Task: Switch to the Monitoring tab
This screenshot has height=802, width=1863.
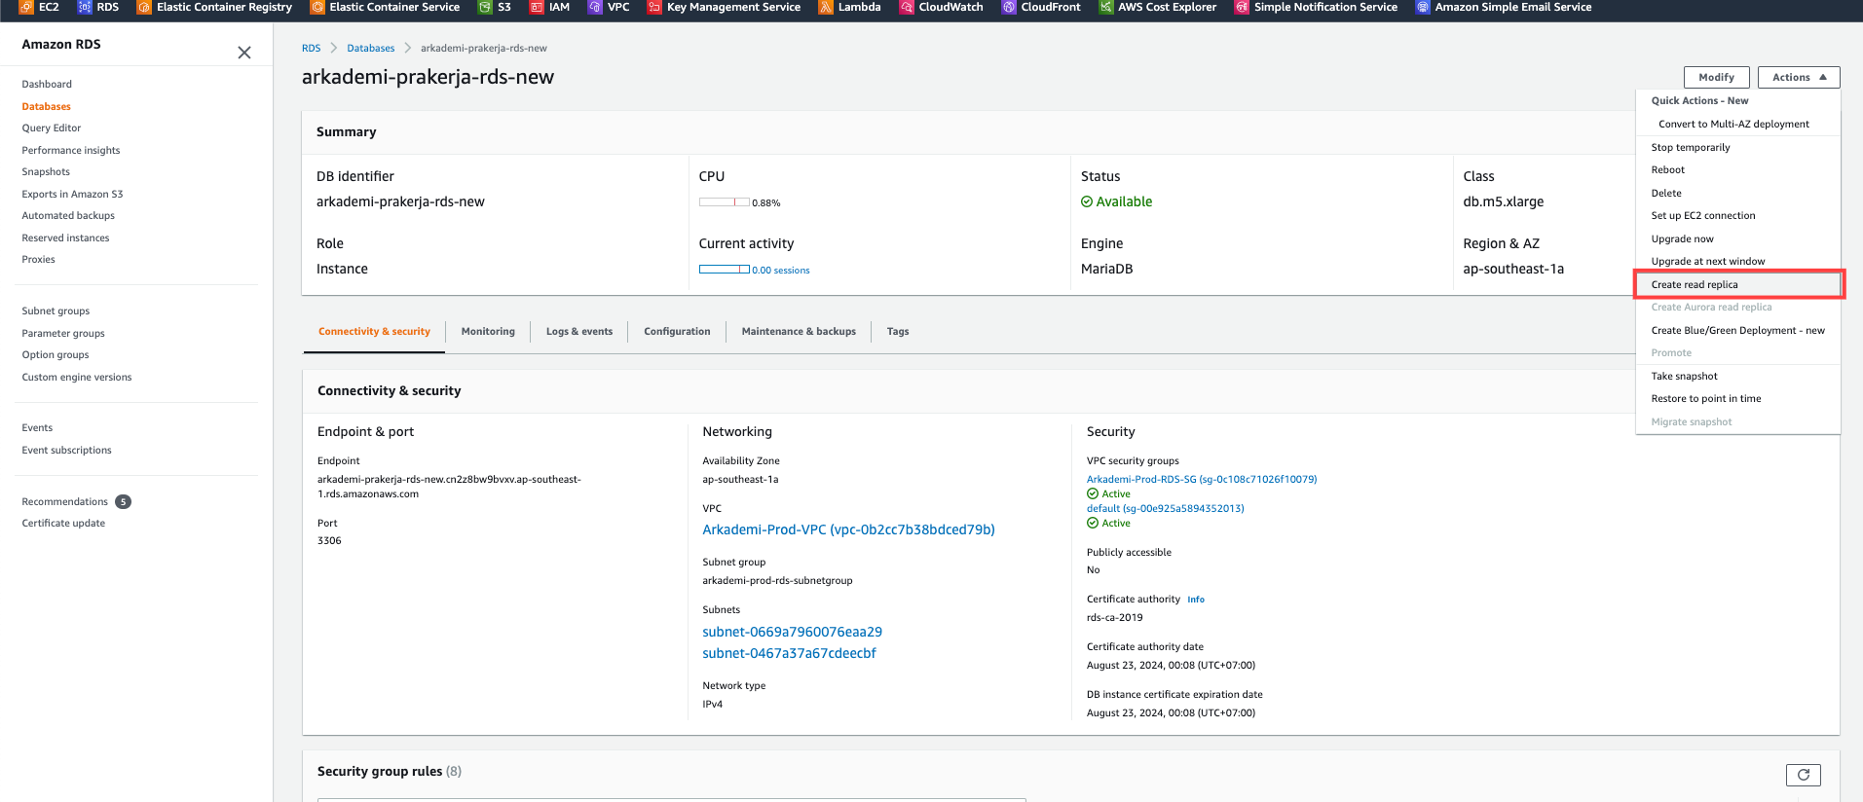Action: [488, 331]
